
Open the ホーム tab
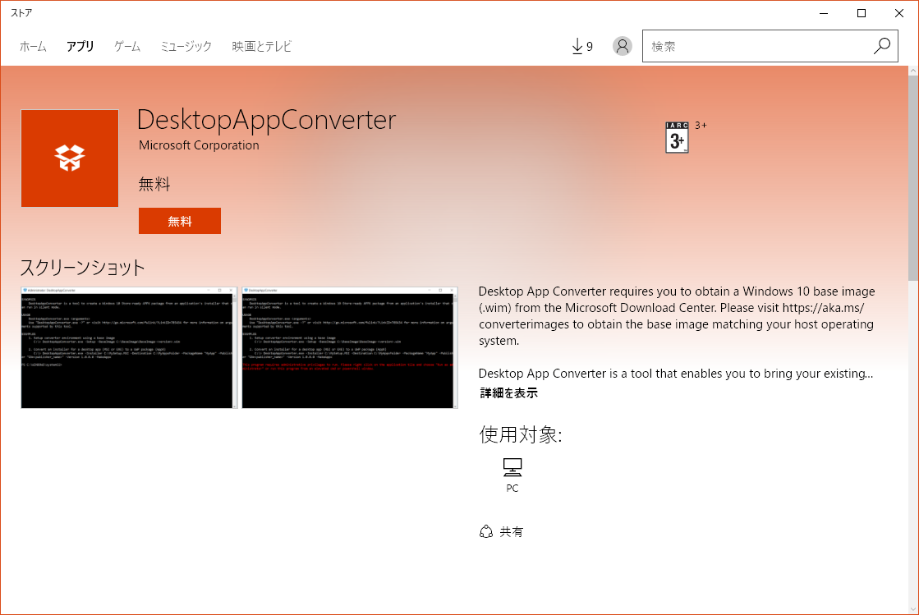tap(33, 47)
